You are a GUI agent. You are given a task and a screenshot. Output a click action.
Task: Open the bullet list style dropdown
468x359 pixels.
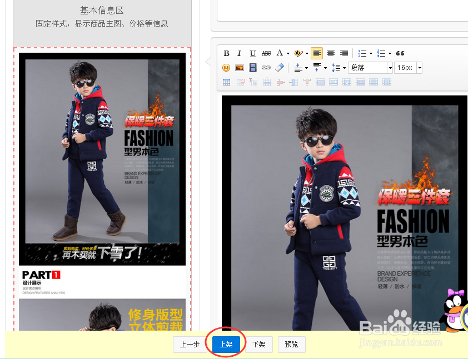(x=371, y=54)
